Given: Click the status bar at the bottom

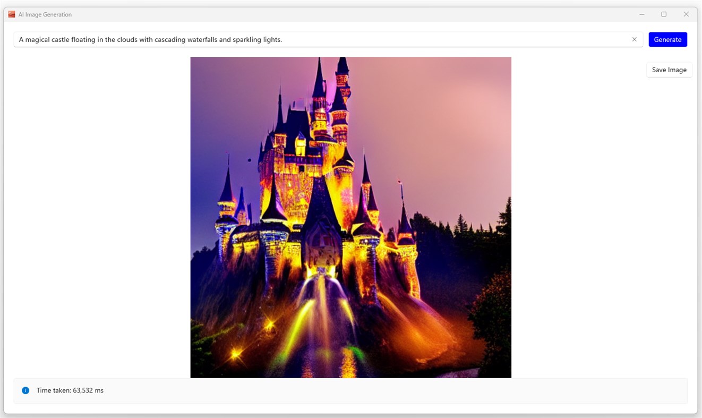Looking at the screenshot, I should [x=350, y=390].
